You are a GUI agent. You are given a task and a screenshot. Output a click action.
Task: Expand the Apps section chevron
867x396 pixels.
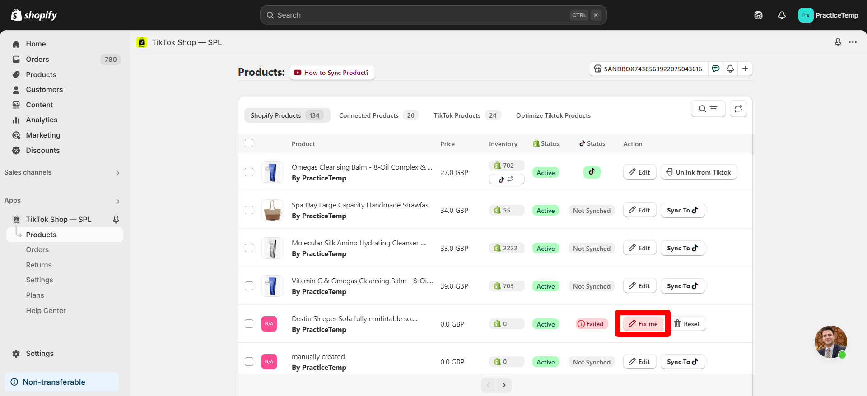pos(117,201)
